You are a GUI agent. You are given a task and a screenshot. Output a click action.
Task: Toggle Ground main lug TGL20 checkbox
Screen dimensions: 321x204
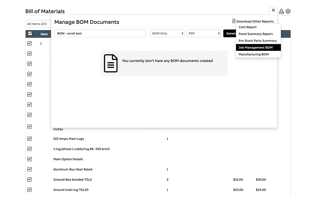[29, 190]
